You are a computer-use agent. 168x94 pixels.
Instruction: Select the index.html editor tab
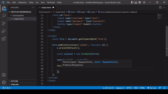tap(46, 8)
